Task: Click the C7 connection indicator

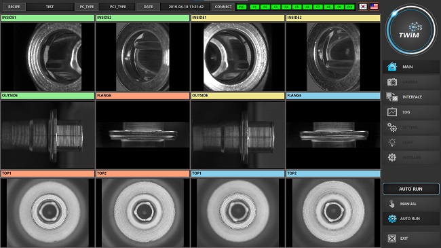Action: (318, 7)
